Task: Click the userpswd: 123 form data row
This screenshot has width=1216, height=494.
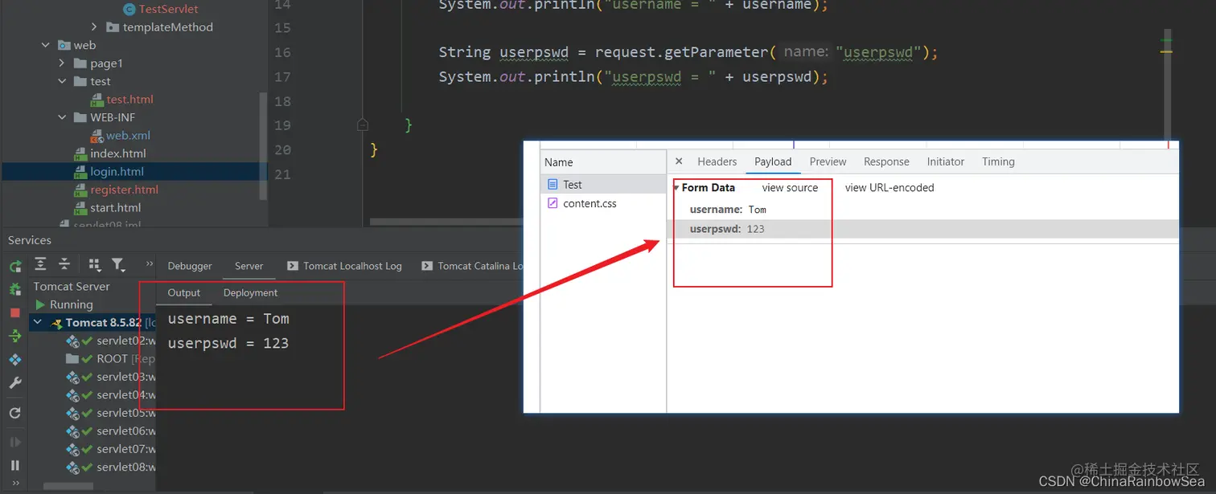Action: (x=922, y=229)
